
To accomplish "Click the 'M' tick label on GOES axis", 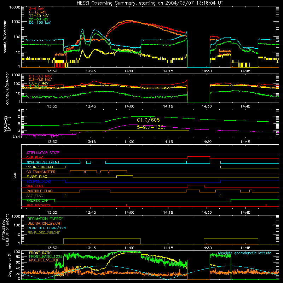I will click(x=19, y=110).
